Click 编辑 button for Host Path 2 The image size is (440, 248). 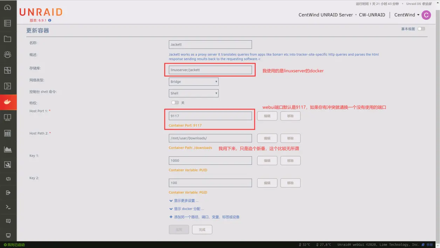click(267, 138)
